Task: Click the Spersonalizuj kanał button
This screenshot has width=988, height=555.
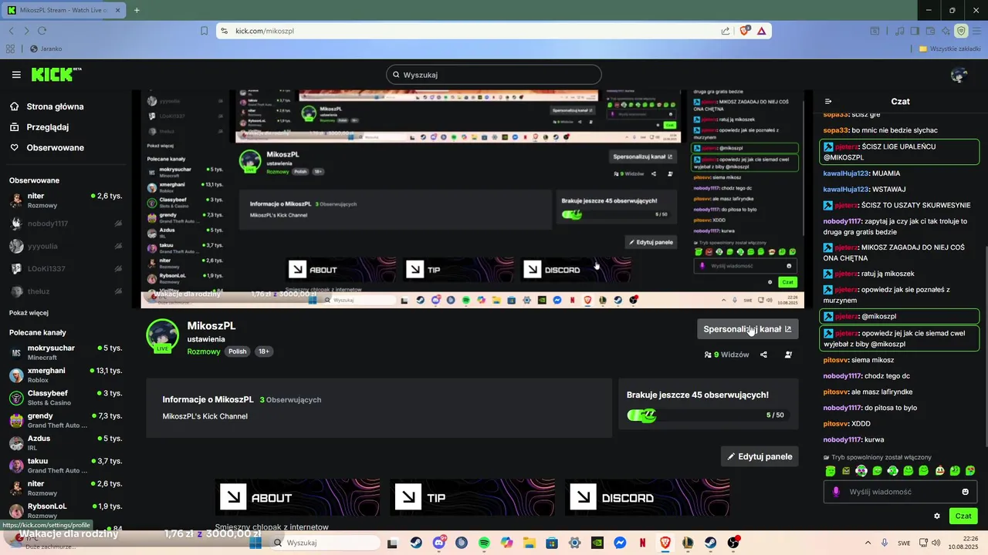Action: 747,329
